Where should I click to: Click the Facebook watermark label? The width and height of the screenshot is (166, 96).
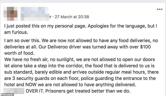pyautogui.click(x=7, y=94)
